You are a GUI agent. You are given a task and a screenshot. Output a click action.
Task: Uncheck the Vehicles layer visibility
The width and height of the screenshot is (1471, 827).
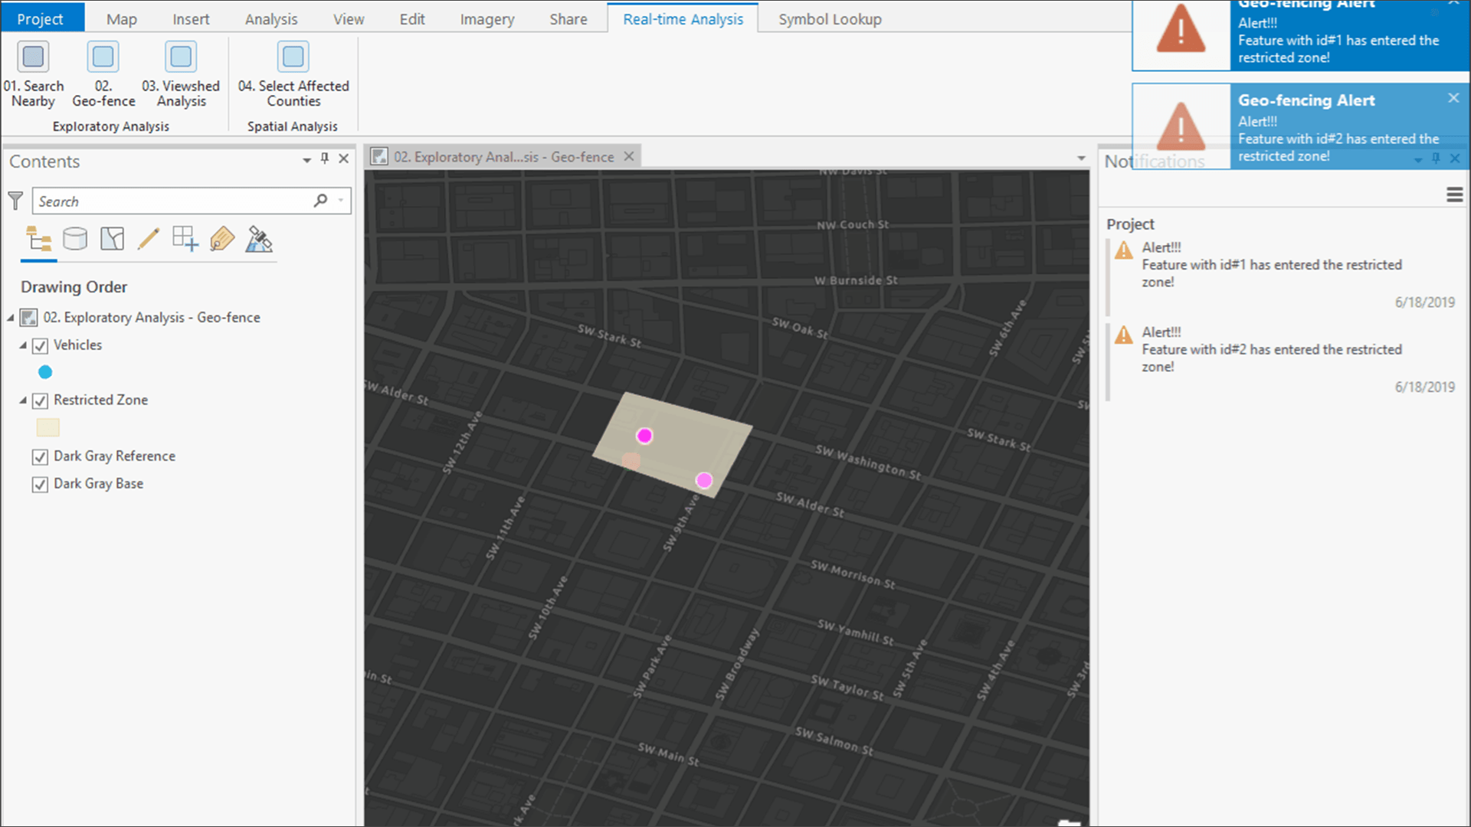tap(40, 346)
